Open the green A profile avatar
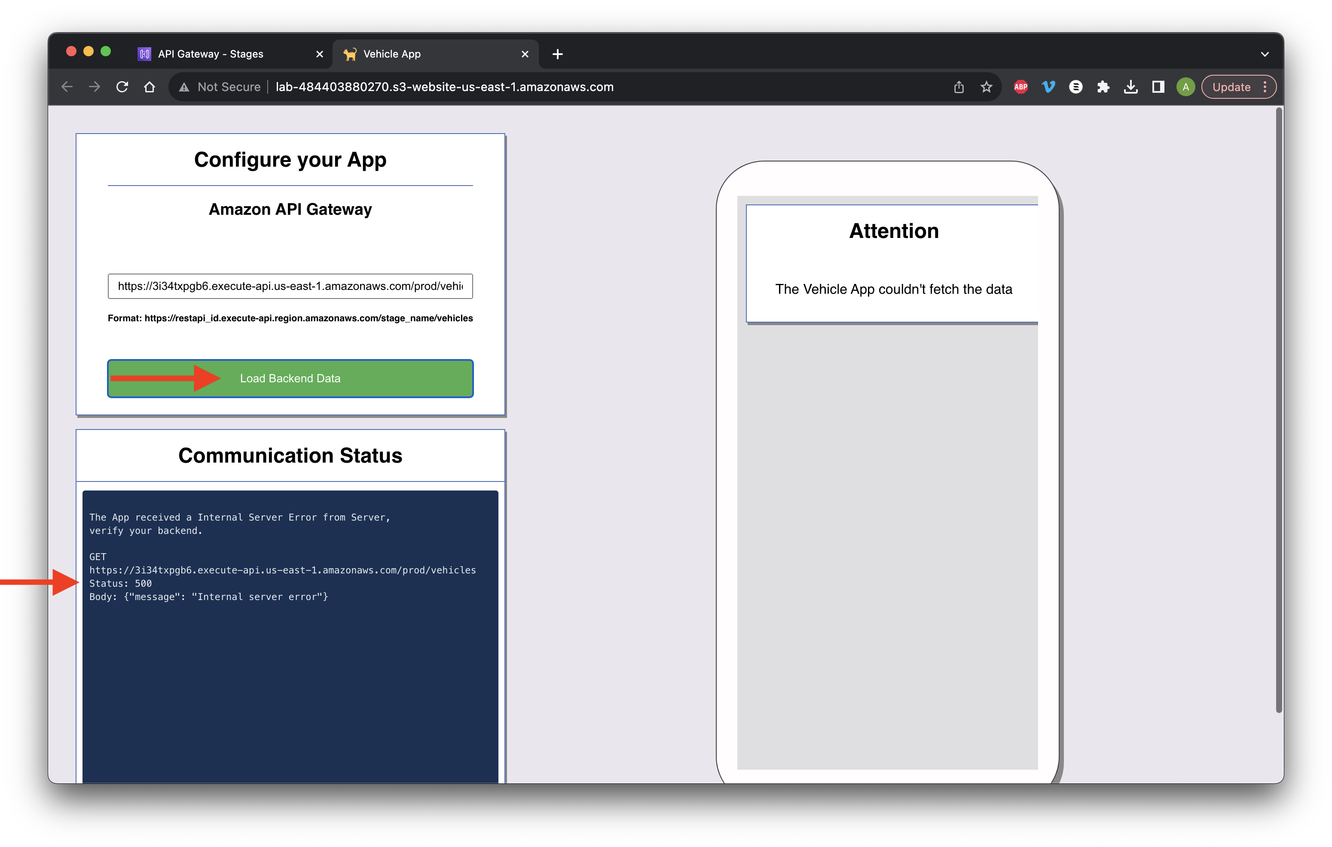This screenshot has height=847, width=1332. point(1185,87)
